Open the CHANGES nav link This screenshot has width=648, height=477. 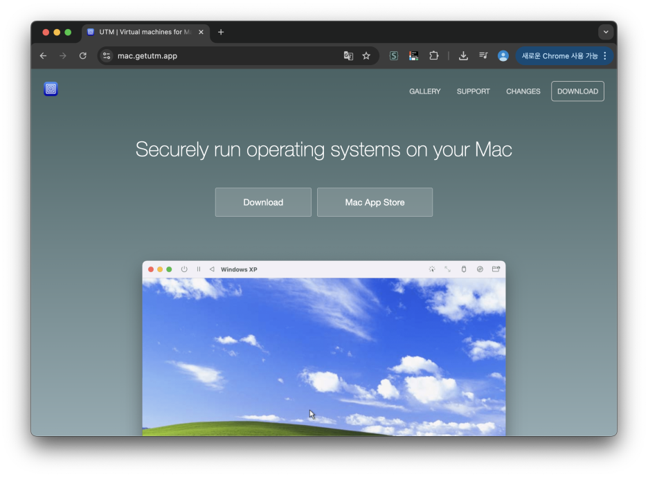click(x=523, y=91)
